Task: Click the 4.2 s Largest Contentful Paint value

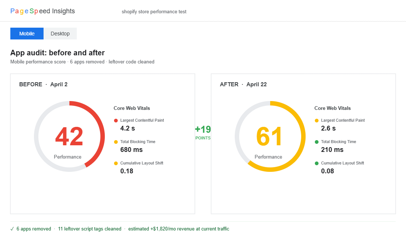Action: (128, 128)
